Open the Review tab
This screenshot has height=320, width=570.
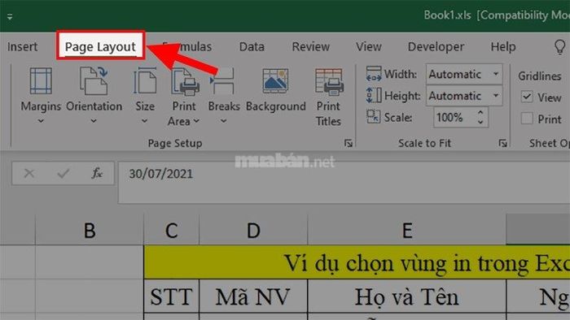[x=311, y=47]
